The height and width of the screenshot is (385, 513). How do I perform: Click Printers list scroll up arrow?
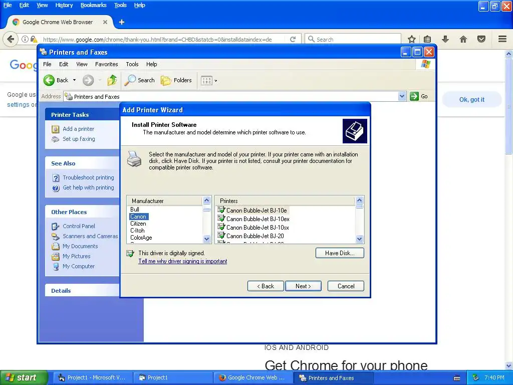coord(359,201)
